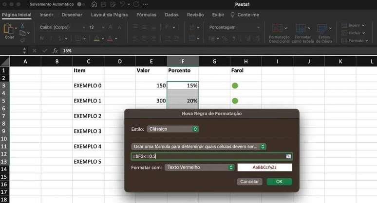The width and height of the screenshot is (377, 203).
Task: Click the 15% value in formula bar
Action: 67,51
